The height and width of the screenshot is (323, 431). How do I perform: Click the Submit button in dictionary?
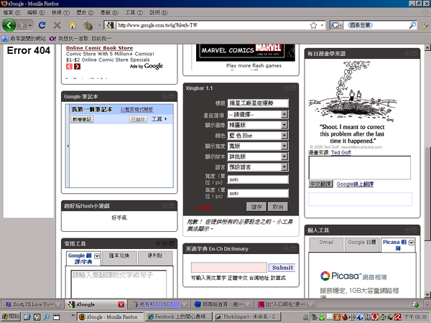pyautogui.click(x=282, y=268)
